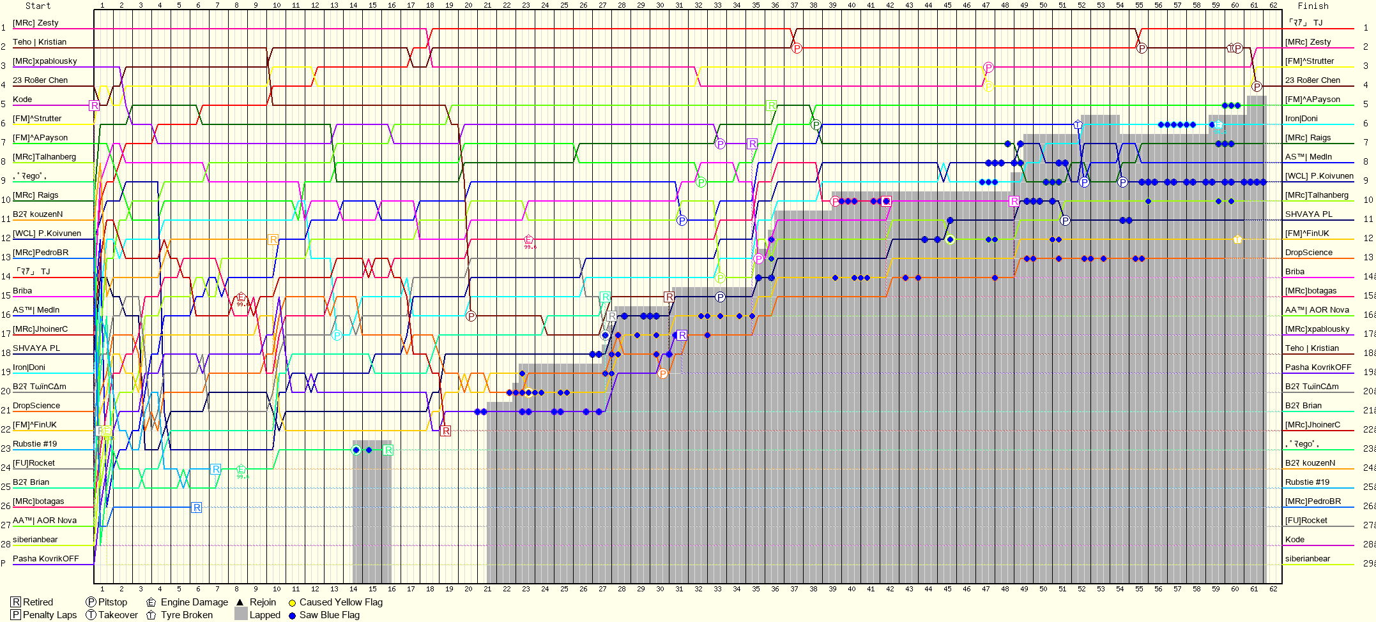The width and height of the screenshot is (1376, 622).
Task: Select finishing driver '[MRc]PedroBR'
Action: tap(1313, 501)
